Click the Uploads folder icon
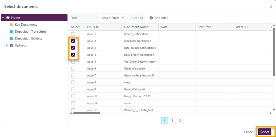 tap(11, 45)
